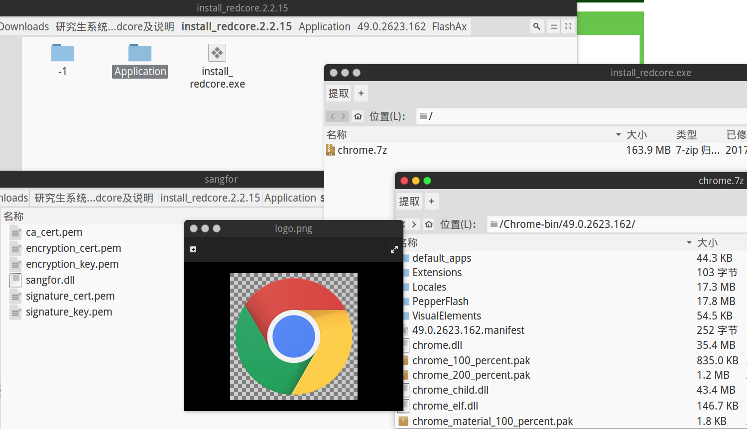Screen dimensions: 747x429
Task: Sort by name column in install_redcore.exe window
Action: click(x=337, y=135)
